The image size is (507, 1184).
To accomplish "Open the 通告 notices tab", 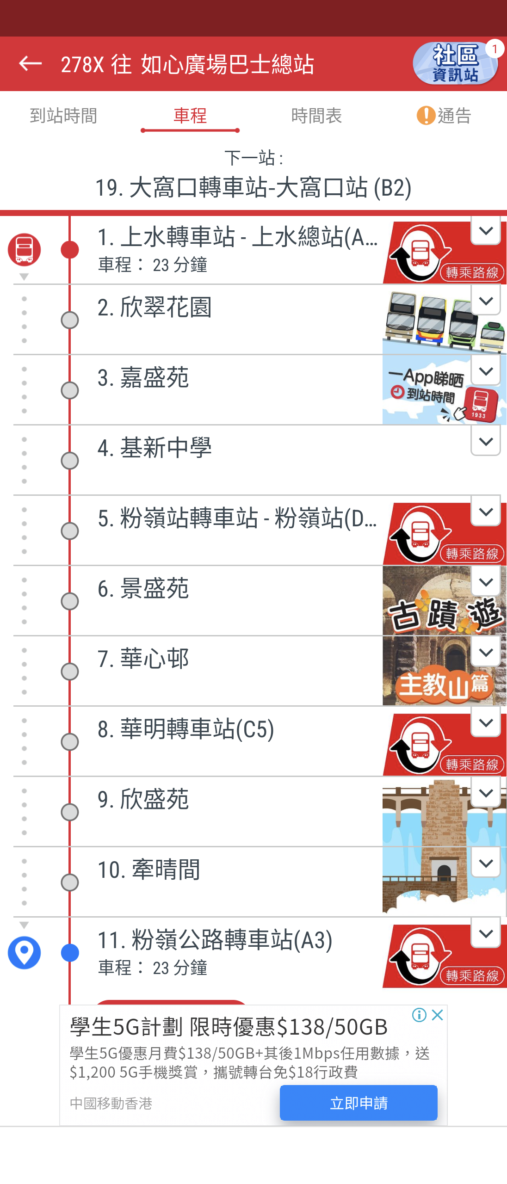I will 444,116.
